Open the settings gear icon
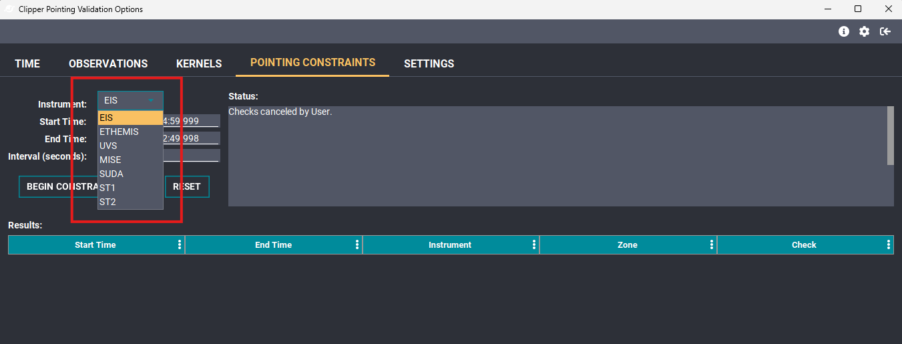 865,31
